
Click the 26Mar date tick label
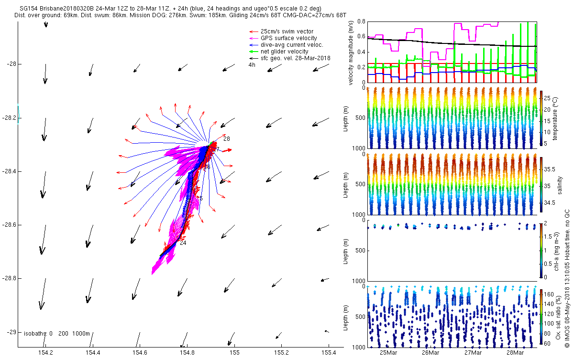430,352
